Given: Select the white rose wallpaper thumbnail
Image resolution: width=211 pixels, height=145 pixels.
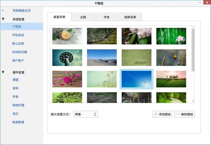Looking at the screenshot, I should point(67,36).
